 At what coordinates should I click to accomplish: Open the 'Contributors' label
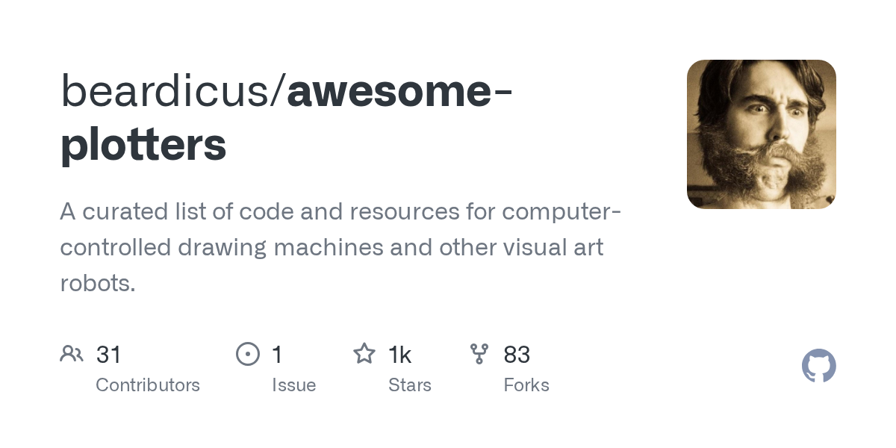(x=148, y=385)
